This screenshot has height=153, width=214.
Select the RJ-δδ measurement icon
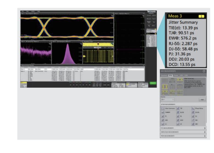[x=178, y=113]
